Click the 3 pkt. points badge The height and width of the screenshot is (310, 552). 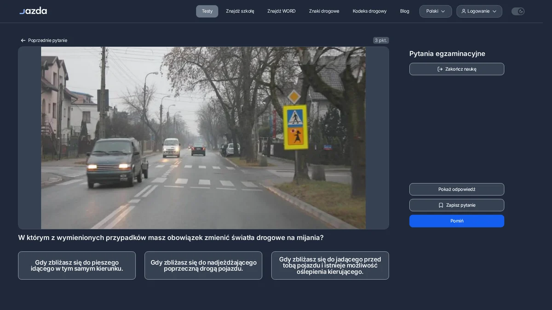click(381, 40)
